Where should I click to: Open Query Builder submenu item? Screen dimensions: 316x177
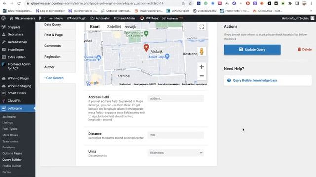tap(12, 160)
